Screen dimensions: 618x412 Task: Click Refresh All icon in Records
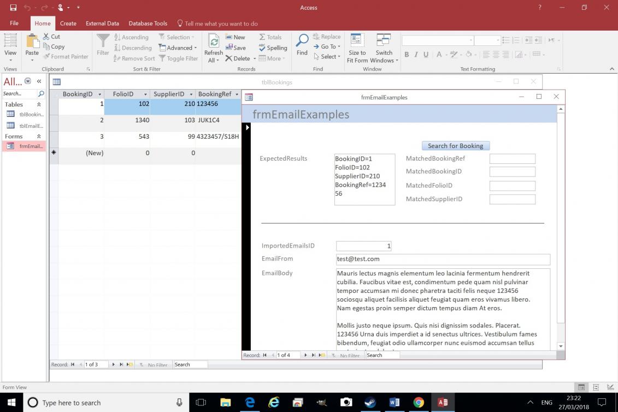tap(214, 42)
